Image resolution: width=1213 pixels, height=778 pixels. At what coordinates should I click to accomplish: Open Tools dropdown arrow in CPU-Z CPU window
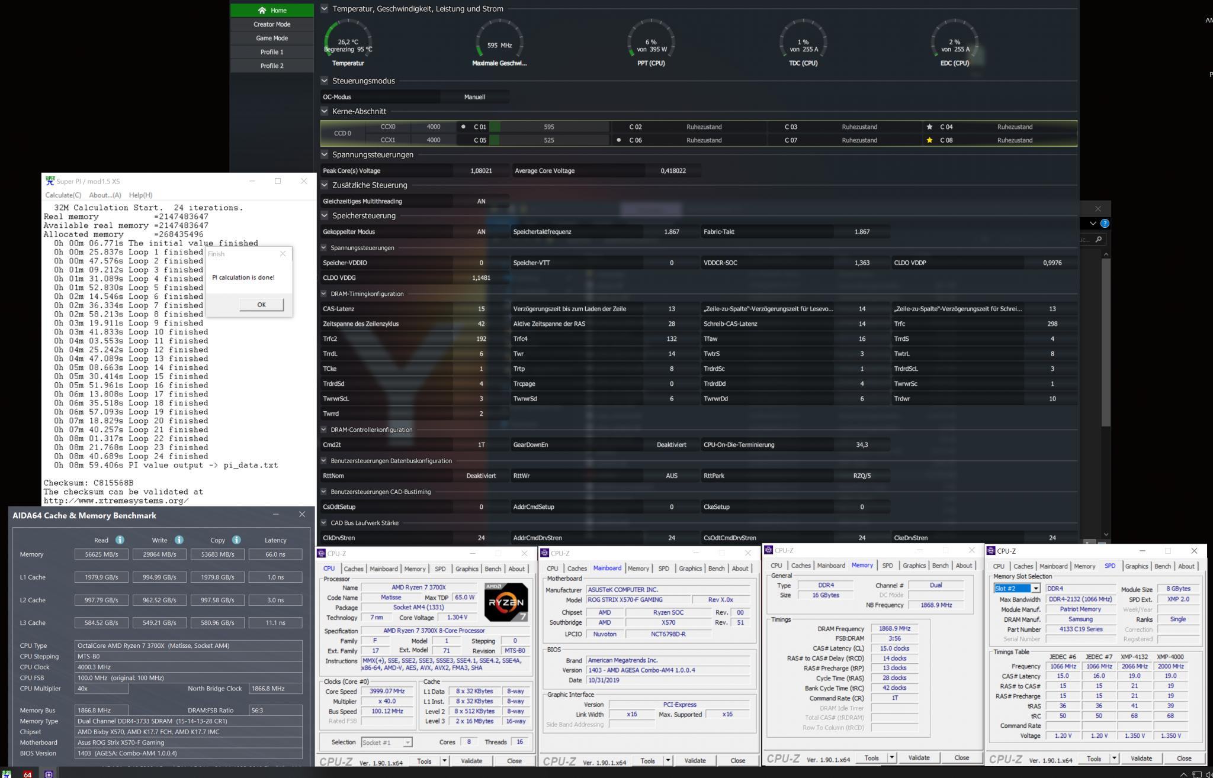pos(444,761)
